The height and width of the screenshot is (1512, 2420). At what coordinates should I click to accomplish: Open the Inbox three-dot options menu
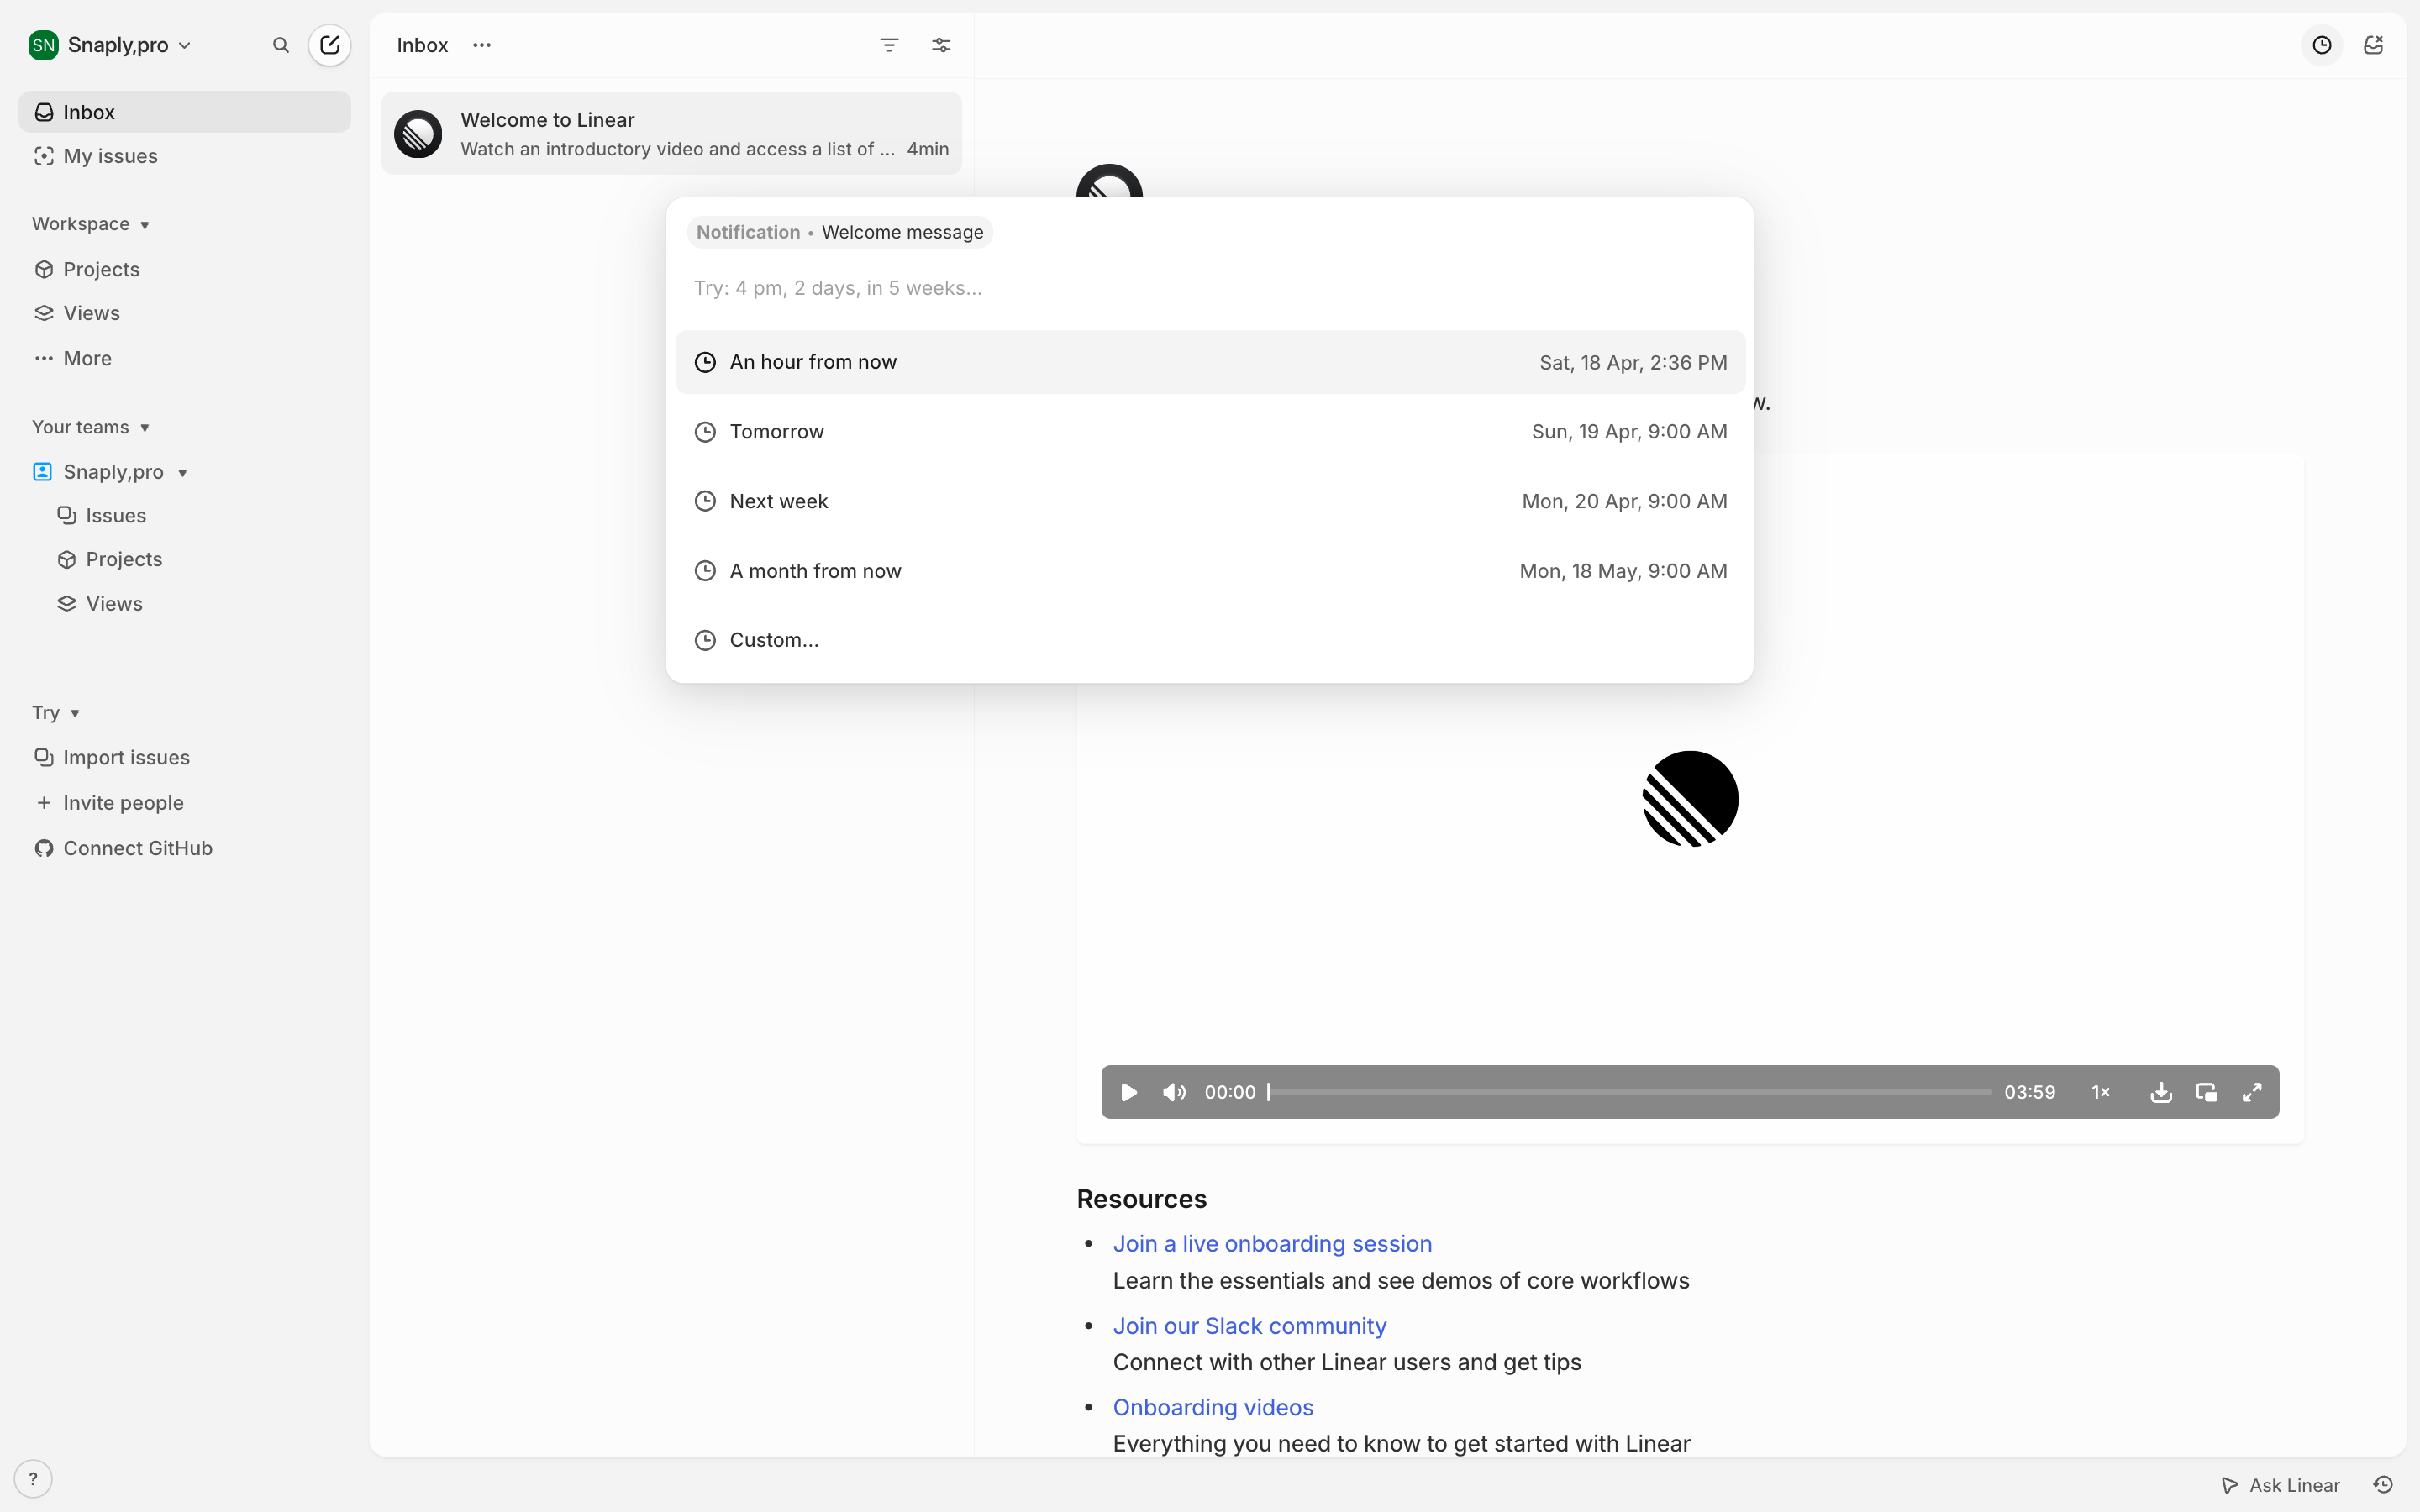point(482,45)
